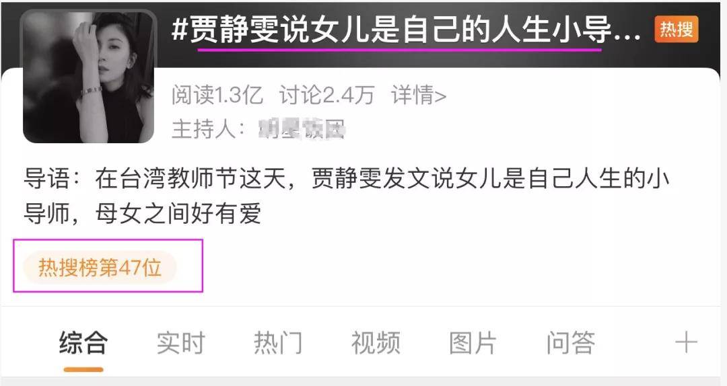
Task: Open the black-and-white topic avatar photo
Action: tap(89, 77)
